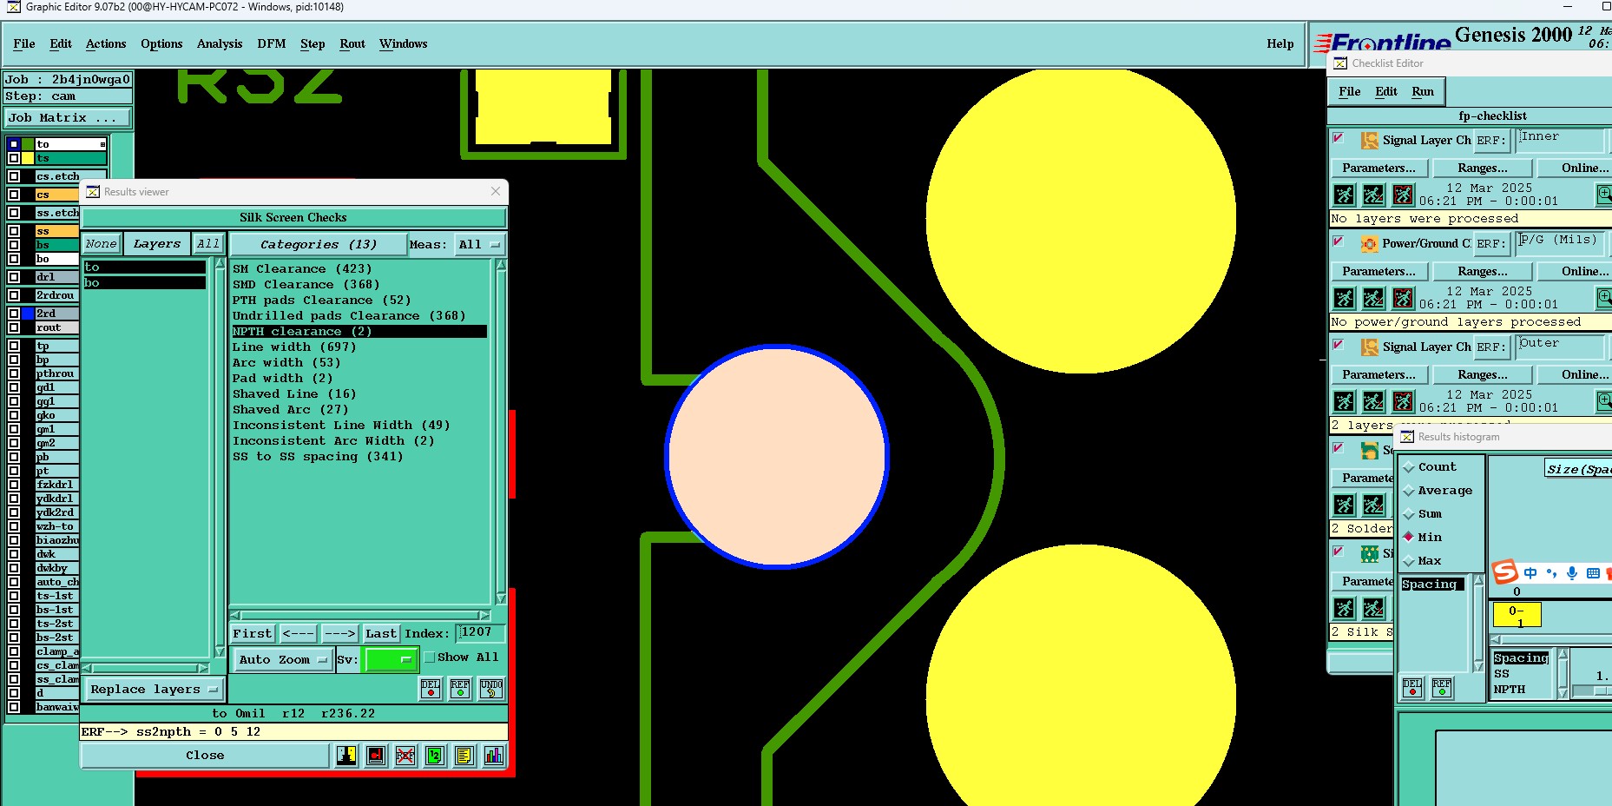Screen dimensions: 1612x806
Task: Click red-framed run icon under Outer Signal Layer
Action: point(1403,401)
